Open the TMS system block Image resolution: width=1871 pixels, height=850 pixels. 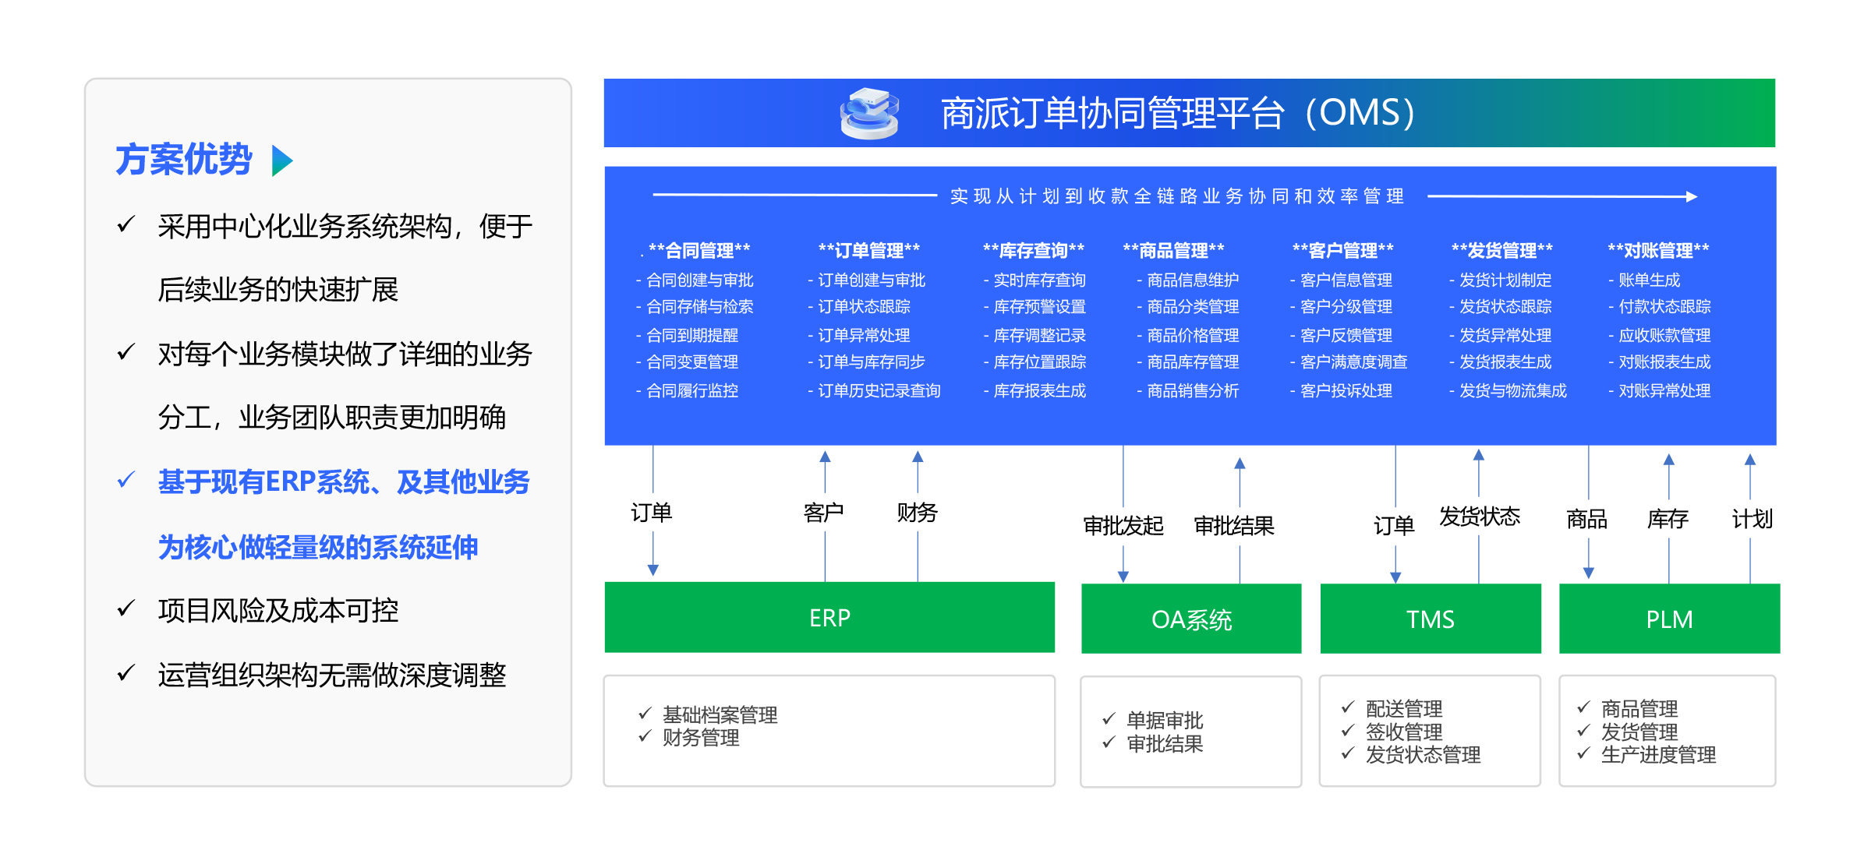1431,619
